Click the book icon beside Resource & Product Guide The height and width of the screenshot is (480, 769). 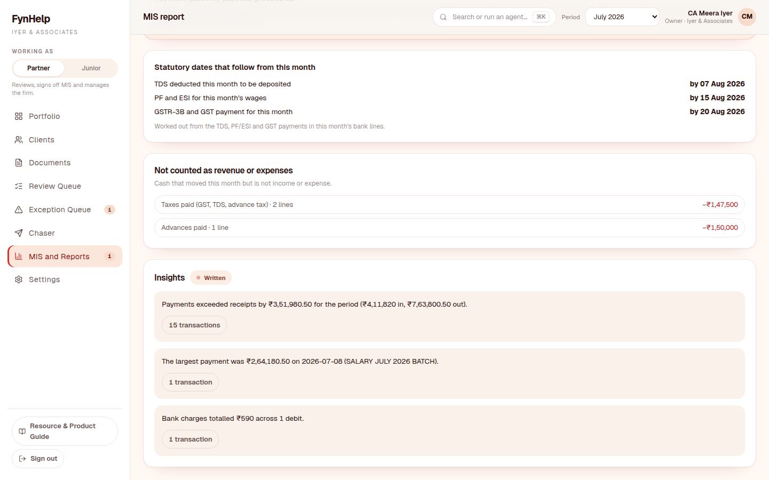tap(22, 431)
